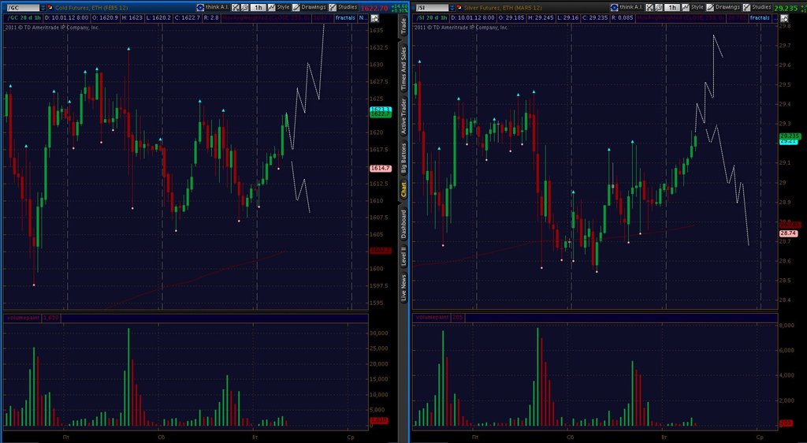
Task: Click the 'R: 2.8' range value on gold chart
Action: [211, 18]
